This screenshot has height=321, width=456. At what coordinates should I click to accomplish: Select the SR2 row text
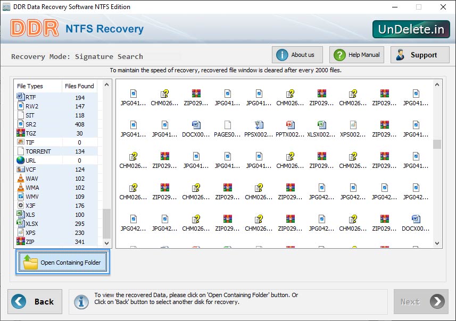(31, 124)
